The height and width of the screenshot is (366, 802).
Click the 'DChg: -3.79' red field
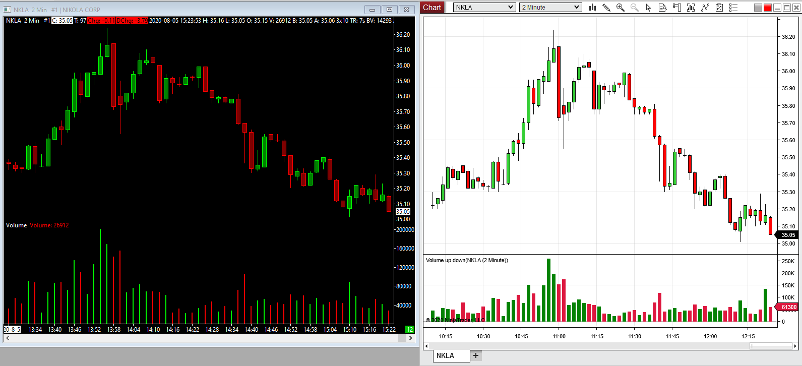132,21
